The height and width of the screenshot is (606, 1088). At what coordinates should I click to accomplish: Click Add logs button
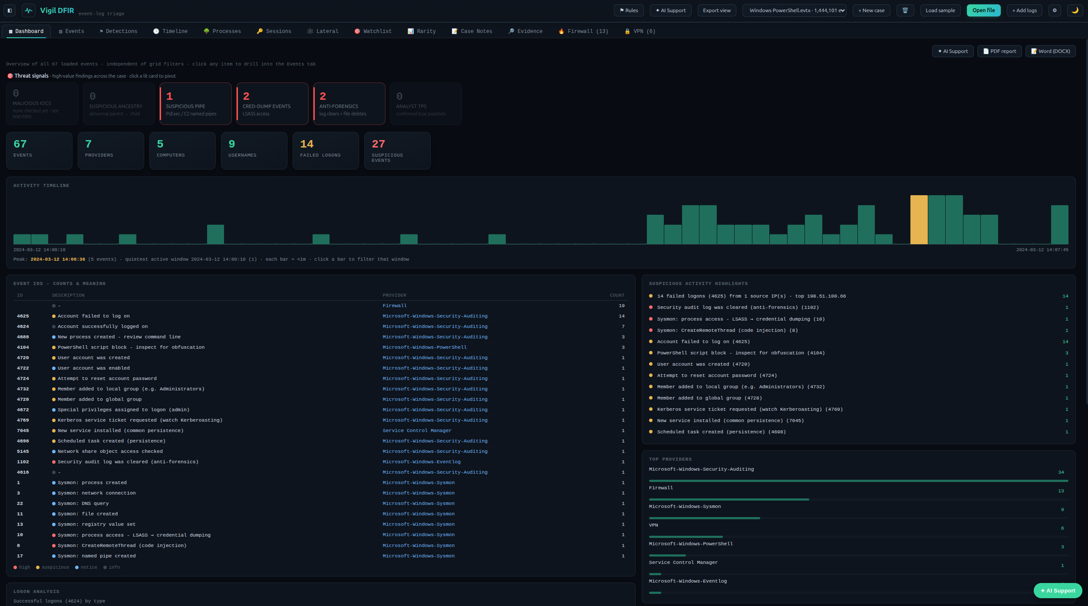coord(1025,10)
